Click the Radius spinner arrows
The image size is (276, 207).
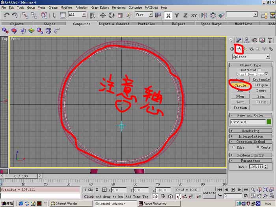coord(266,166)
